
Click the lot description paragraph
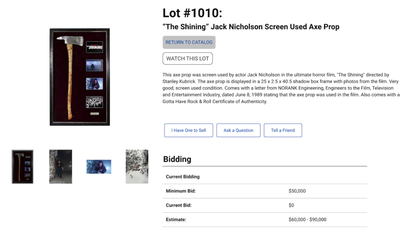pyautogui.click(x=281, y=88)
